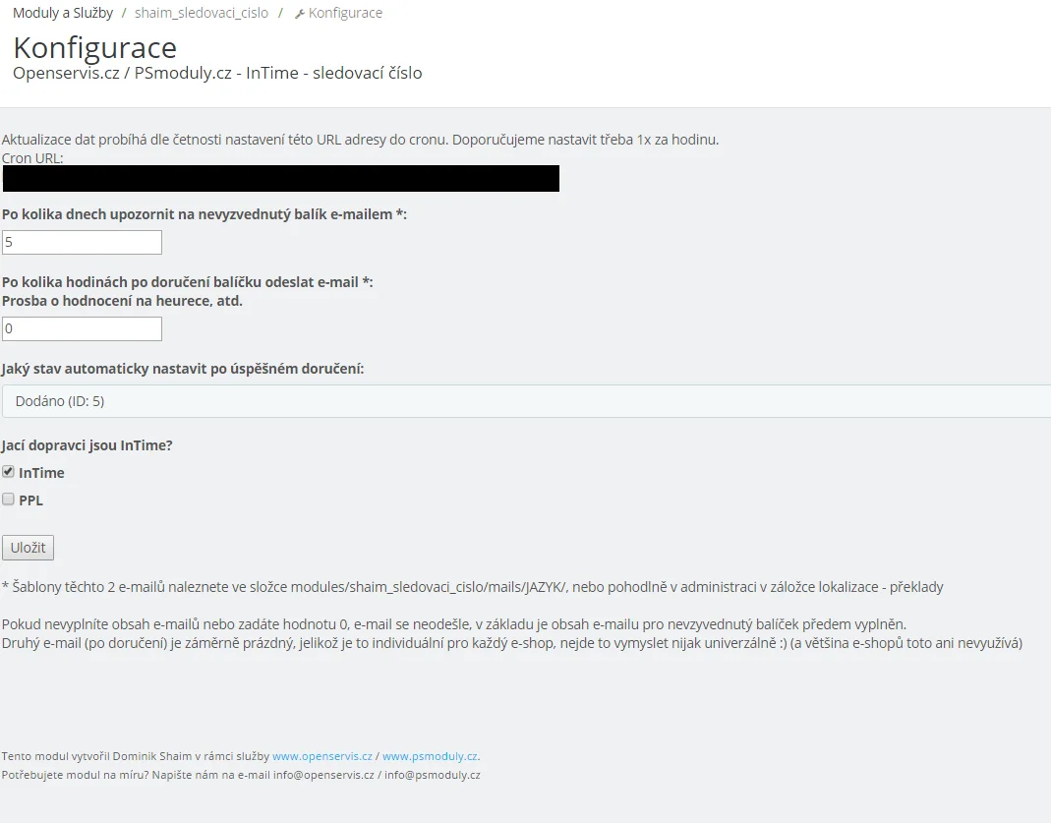This screenshot has height=823, width=1051.
Task: Click the Konfigurace breadcrumb text
Action: [x=345, y=13]
